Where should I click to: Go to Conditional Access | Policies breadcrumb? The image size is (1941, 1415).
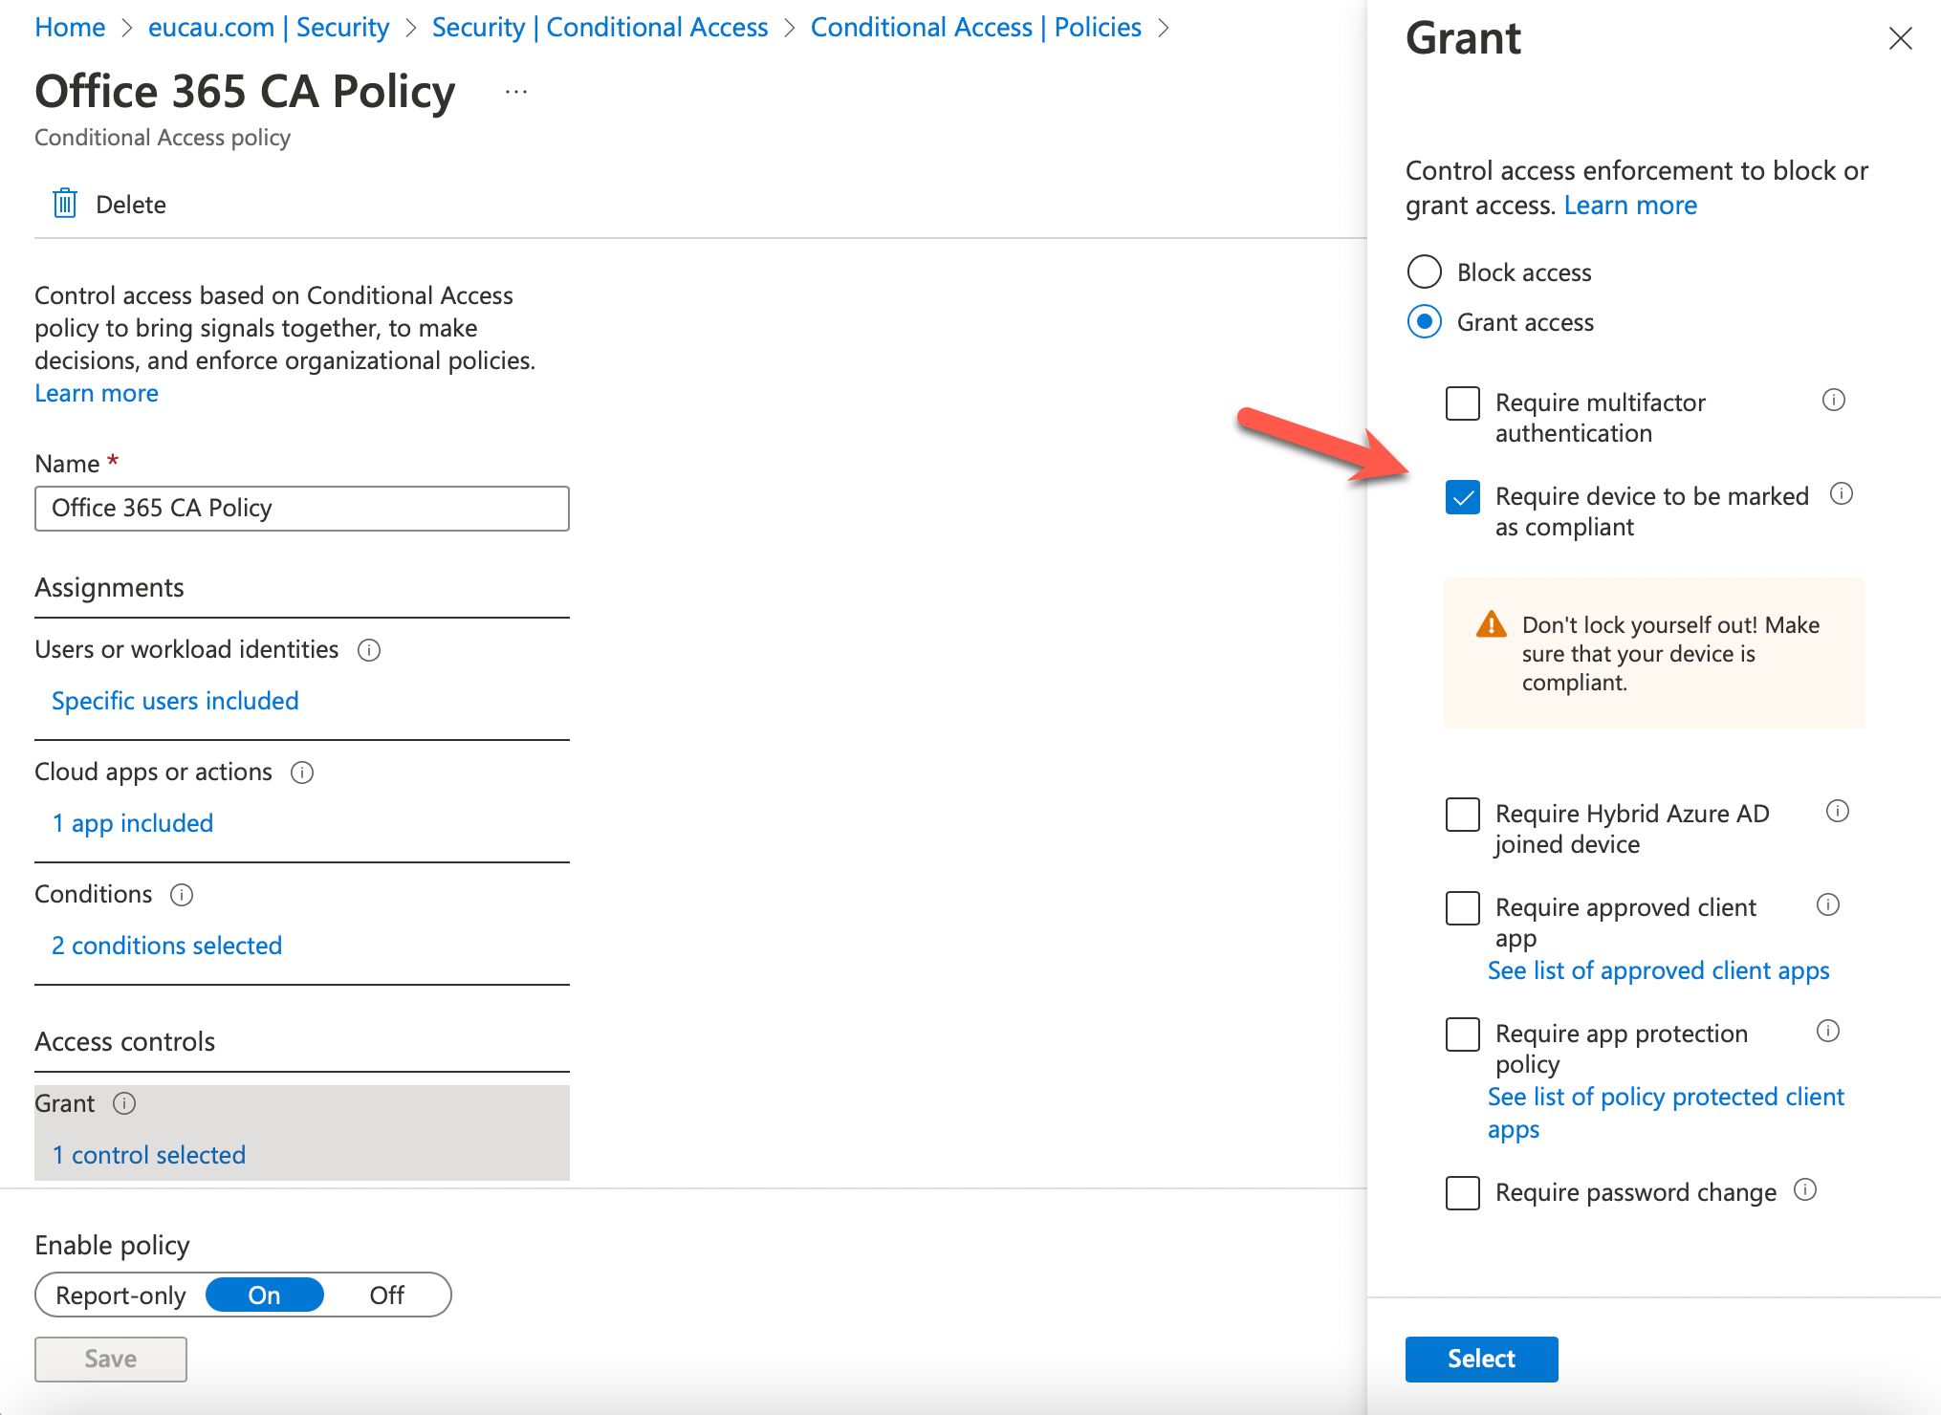[x=975, y=28]
